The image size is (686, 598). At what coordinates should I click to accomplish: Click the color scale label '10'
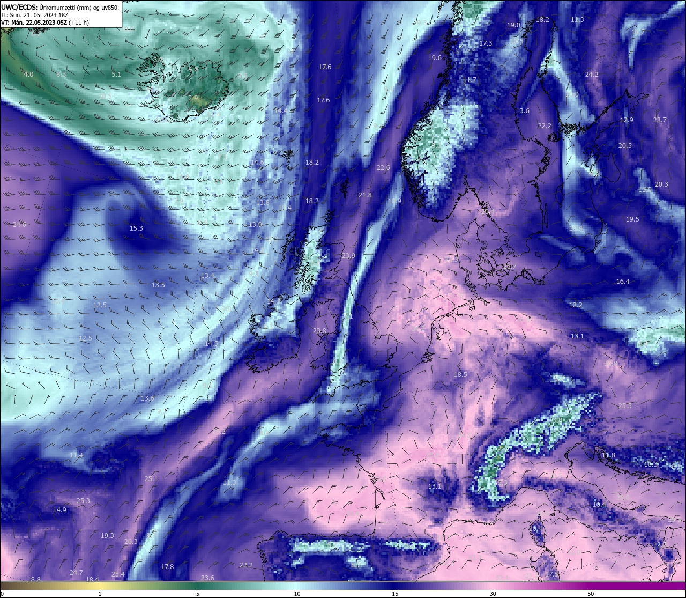coord(297,594)
